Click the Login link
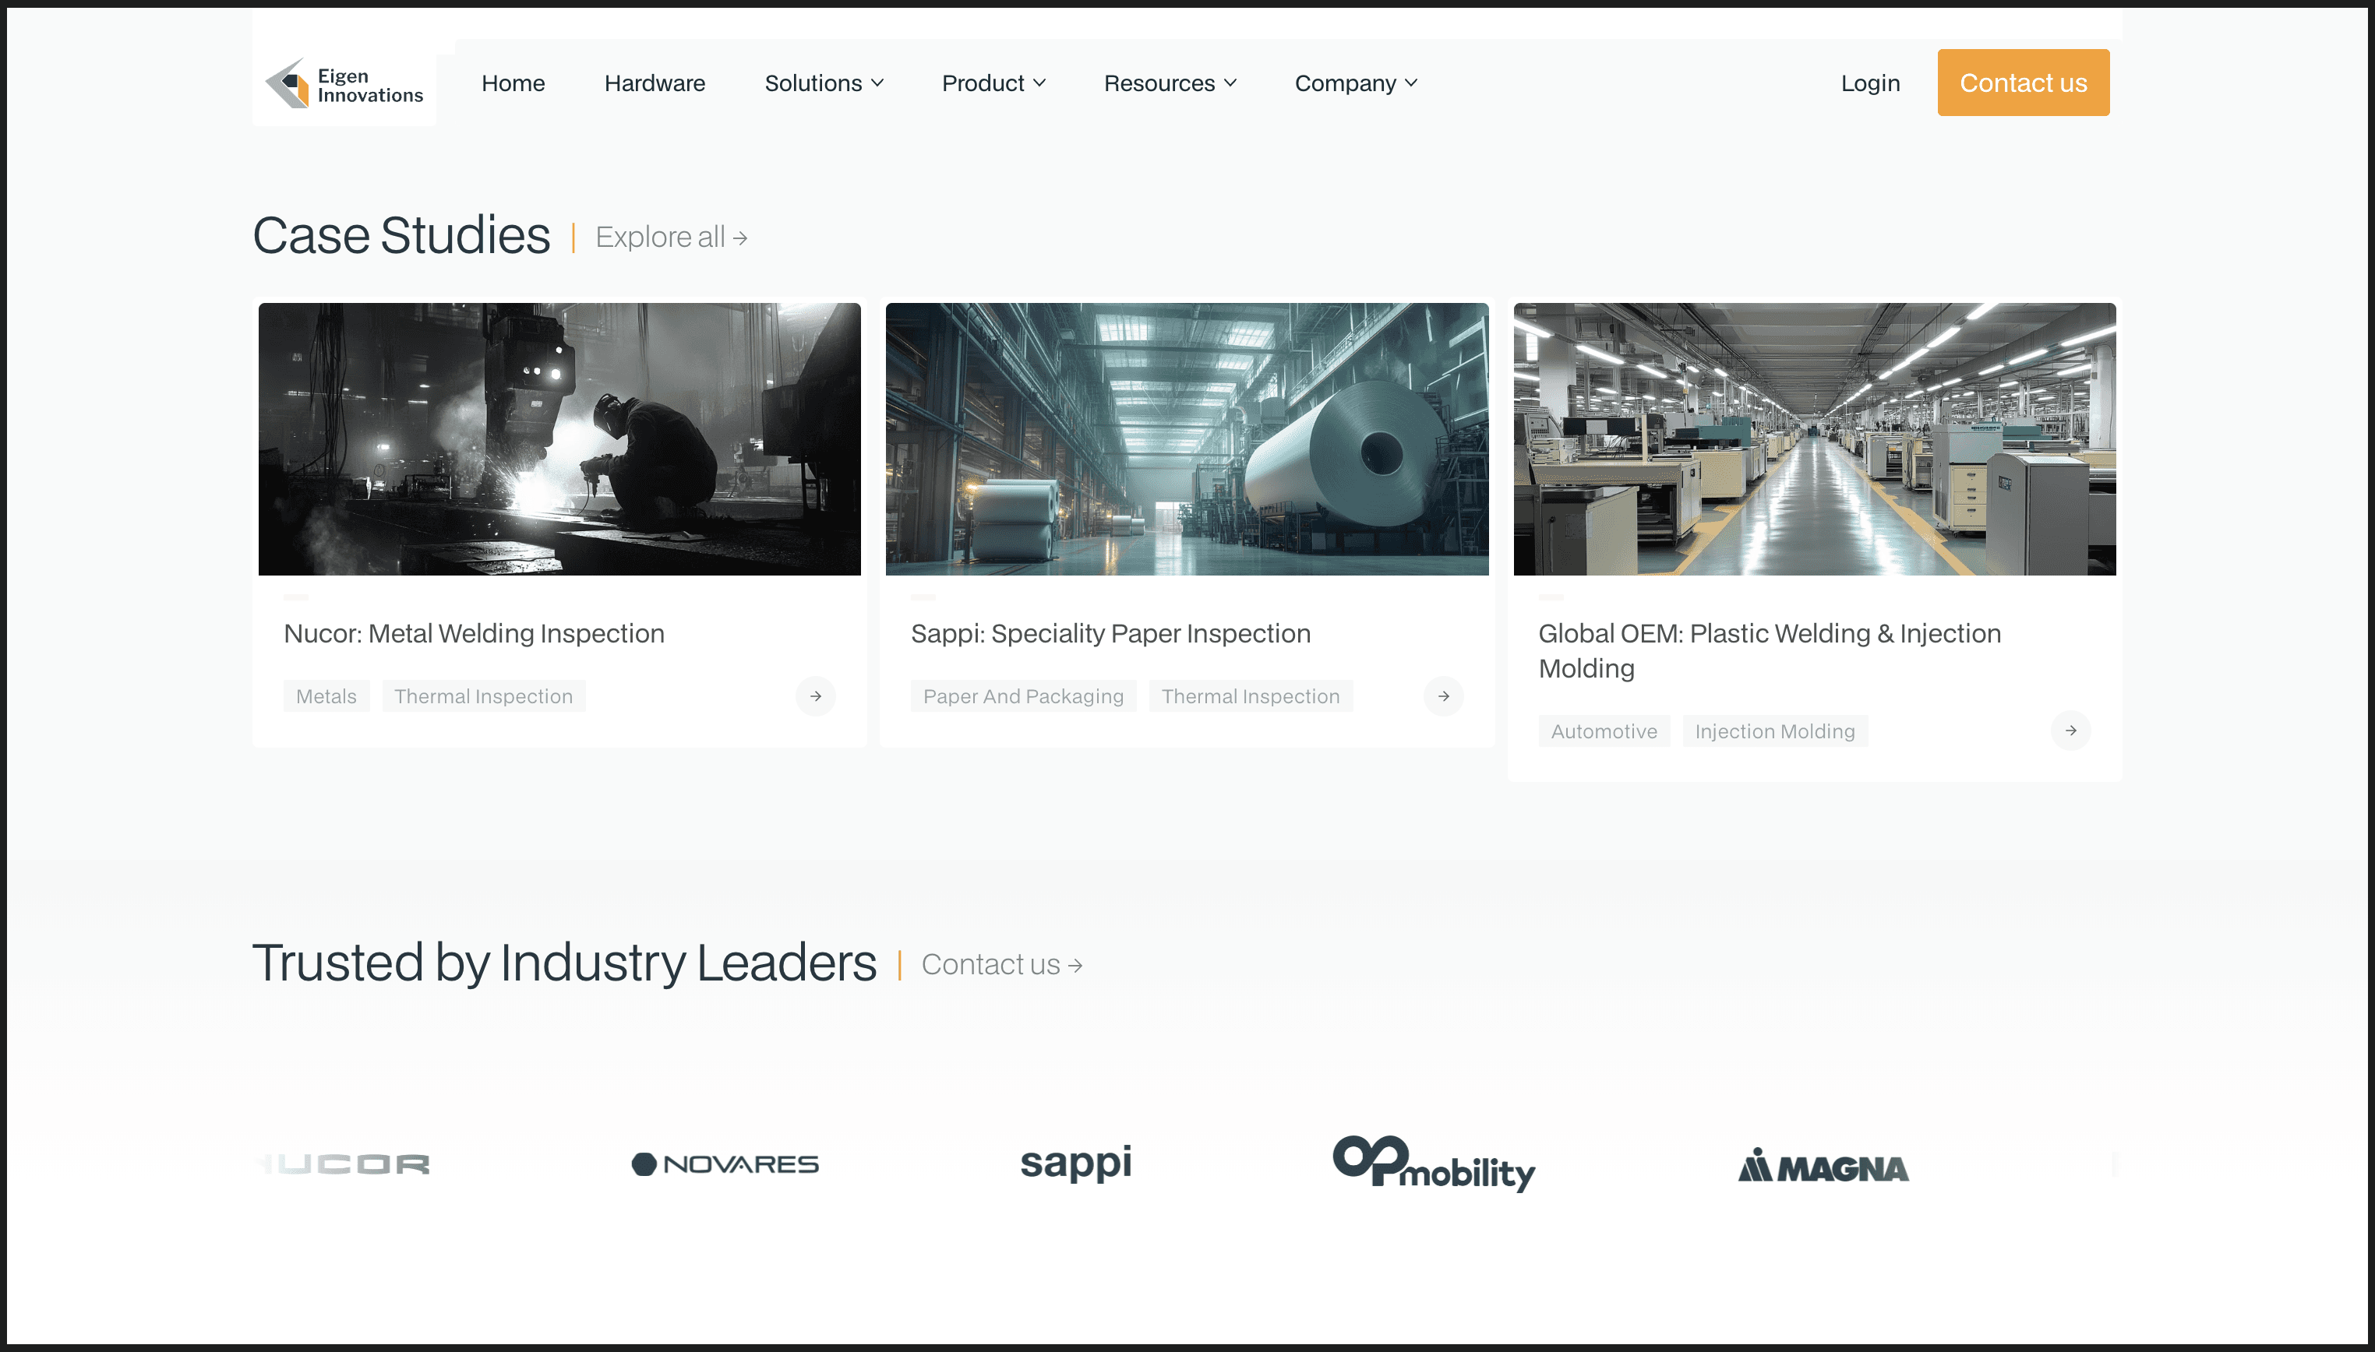This screenshot has height=1352, width=2375. pos(1870,83)
